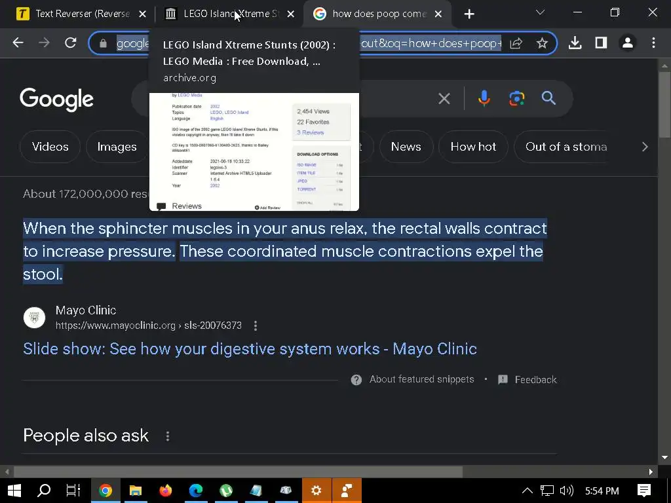Open Chrome downloads

point(575,43)
